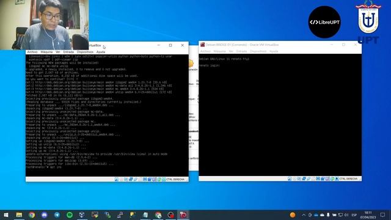Click USB status icon in left VM window
The width and height of the screenshot is (391, 220).
click(x=136, y=179)
